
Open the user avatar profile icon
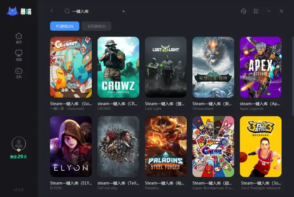[19, 144]
